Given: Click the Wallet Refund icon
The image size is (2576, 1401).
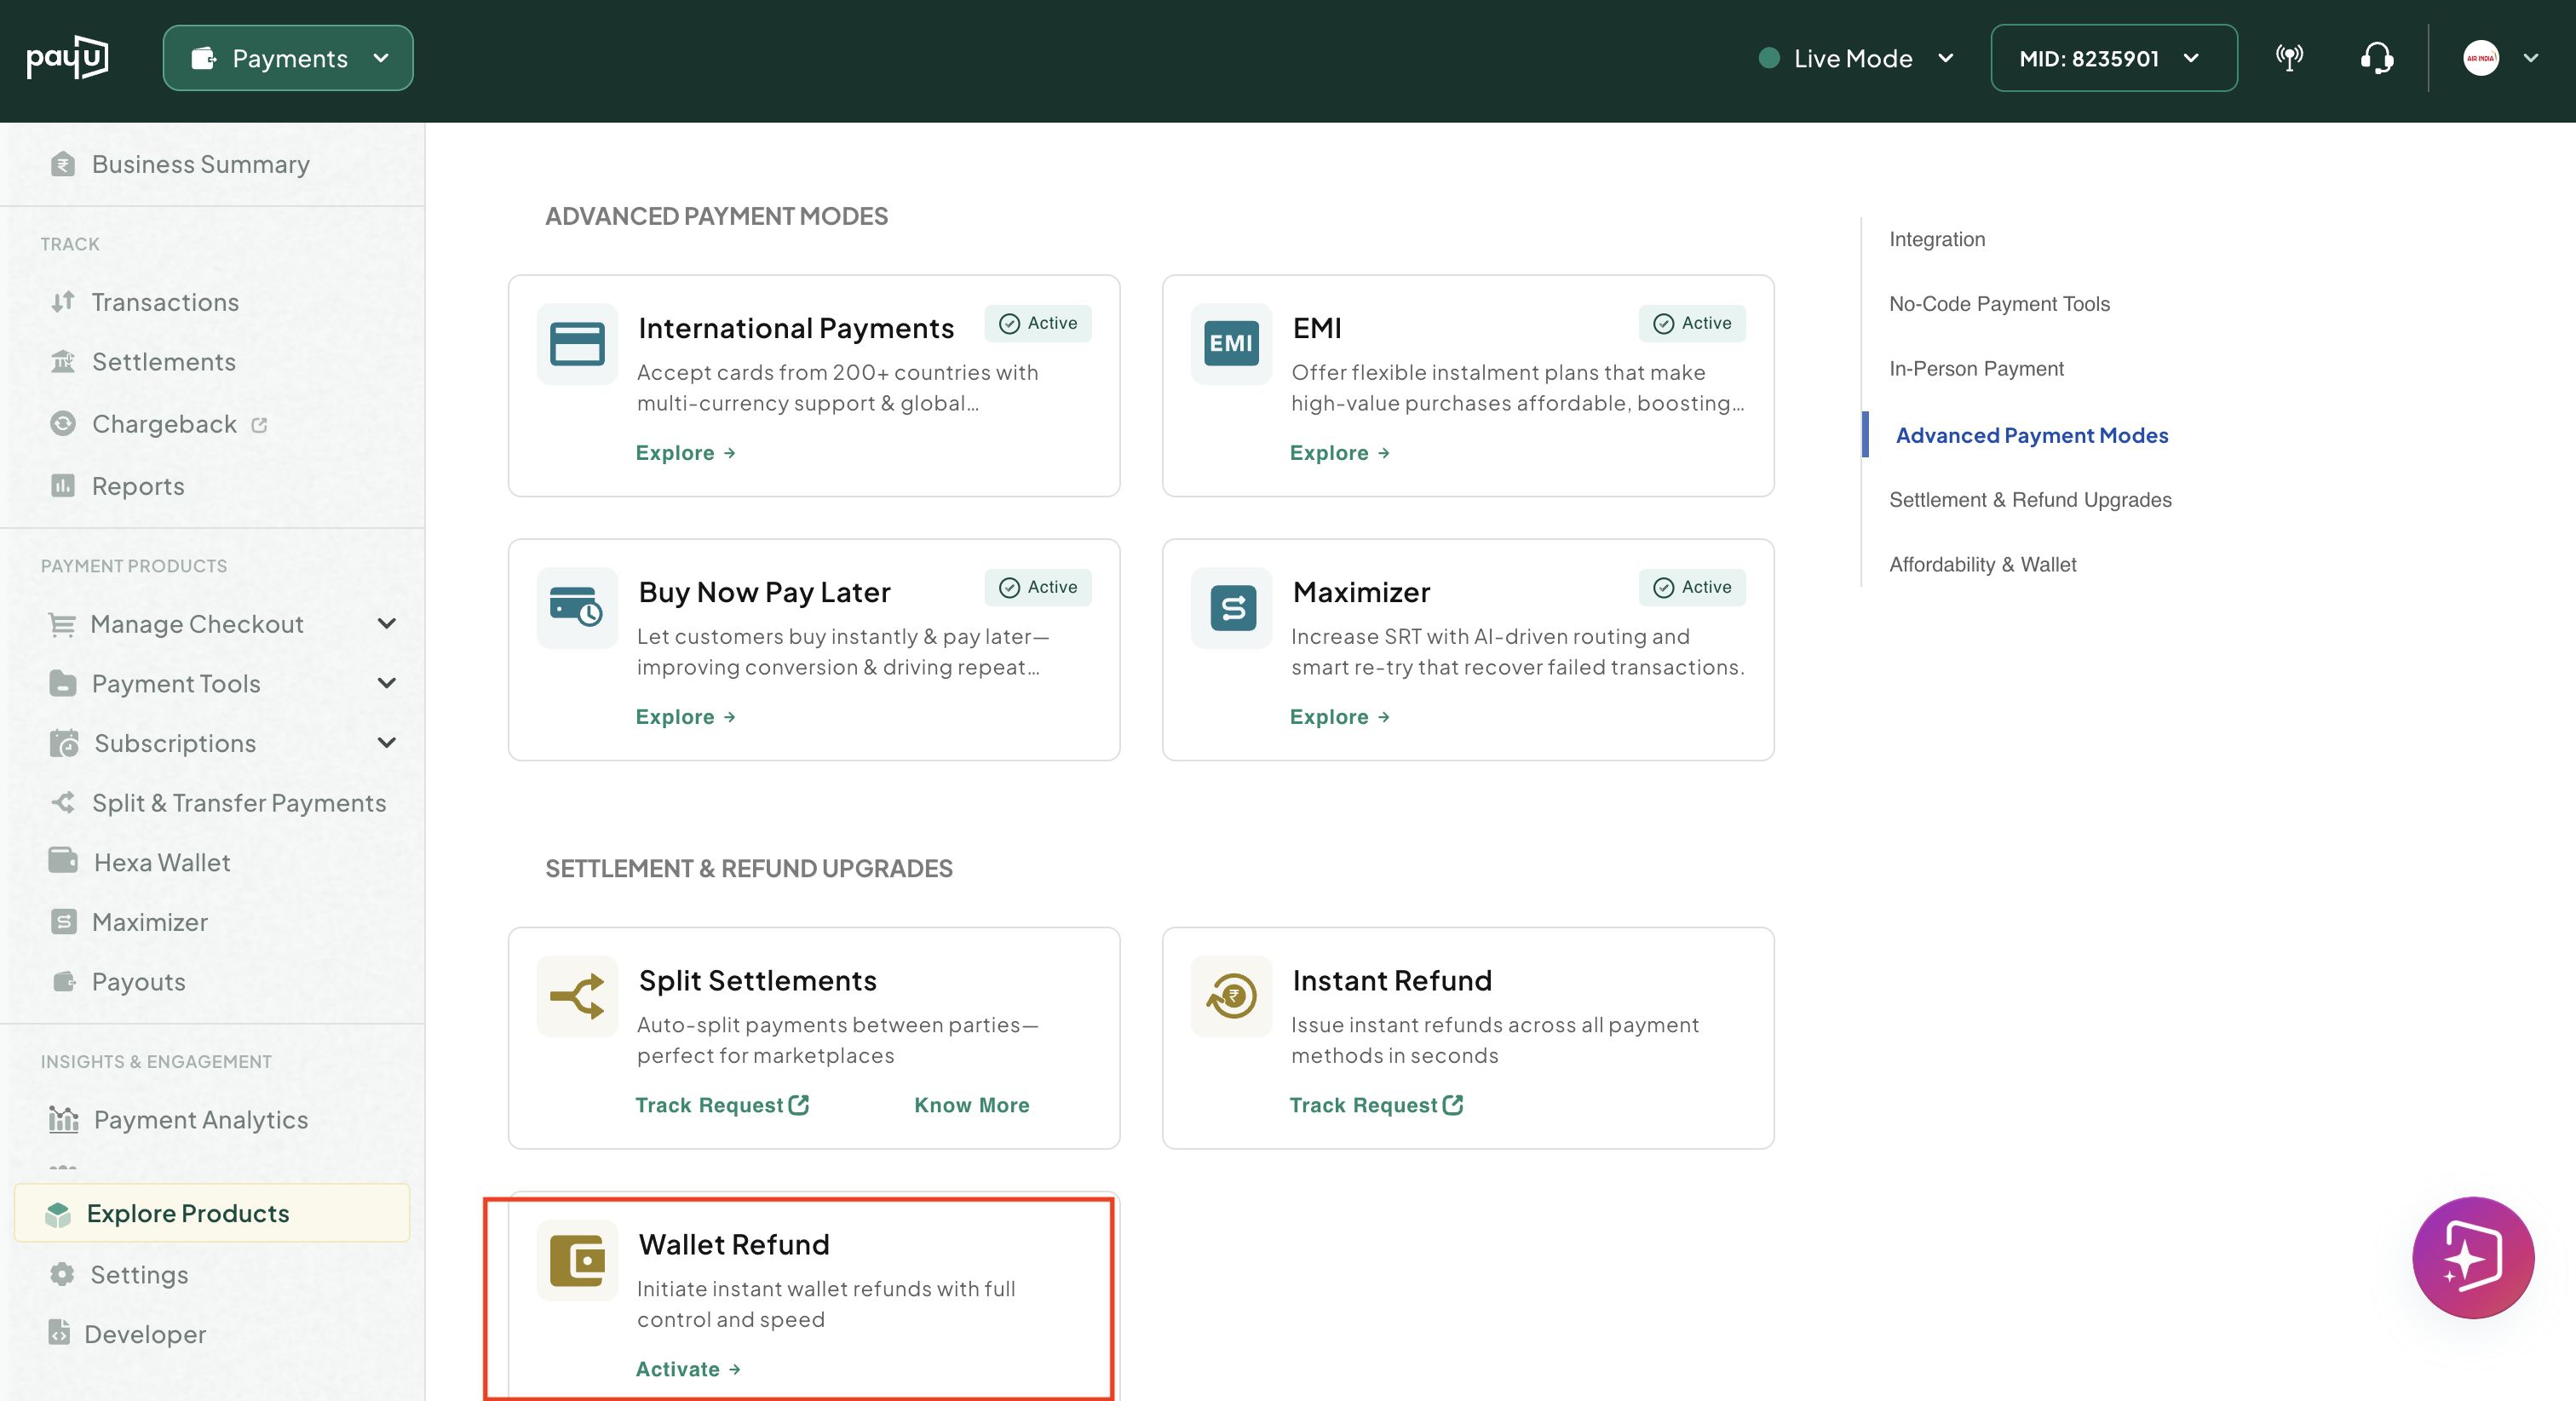Looking at the screenshot, I should (577, 1260).
